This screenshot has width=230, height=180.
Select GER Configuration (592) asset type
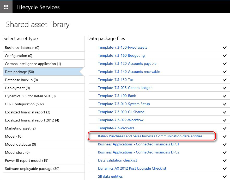(44, 104)
